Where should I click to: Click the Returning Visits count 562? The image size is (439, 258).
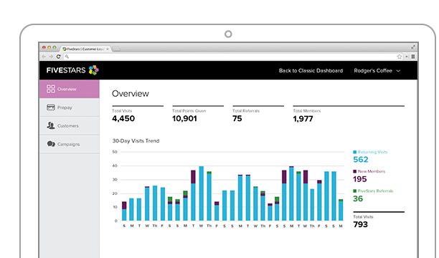coord(361,160)
